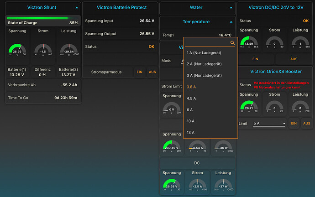The height and width of the screenshot is (197, 315).
Task: Select 3 A (Nur Ladegerät) option
Action: 210,75
